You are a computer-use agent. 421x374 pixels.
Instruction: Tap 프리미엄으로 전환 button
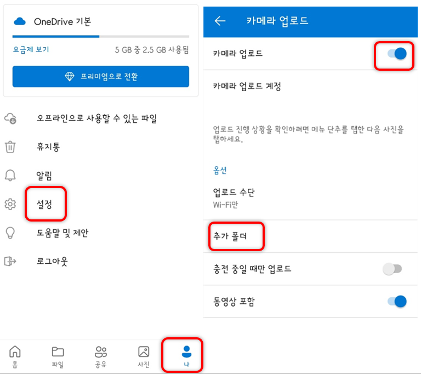pos(101,77)
